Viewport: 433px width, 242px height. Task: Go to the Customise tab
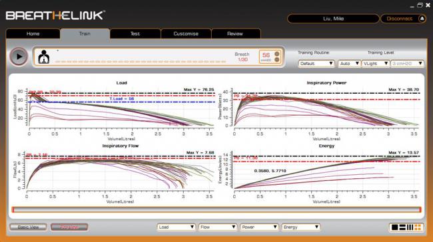tap(186, 34)
